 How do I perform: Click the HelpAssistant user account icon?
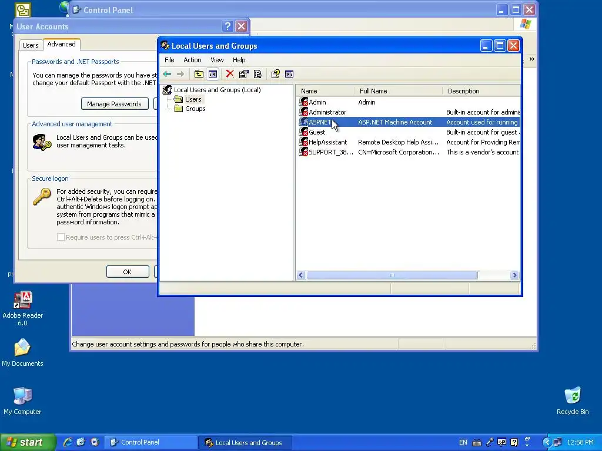[x=303, y=142]
